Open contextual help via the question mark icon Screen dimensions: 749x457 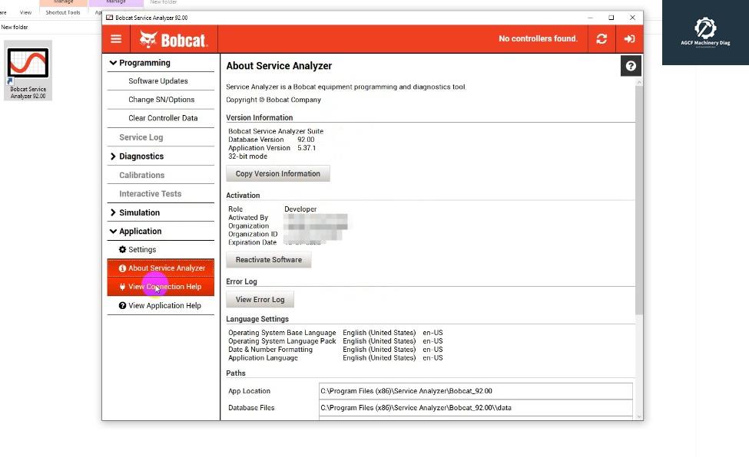point(630,65)
